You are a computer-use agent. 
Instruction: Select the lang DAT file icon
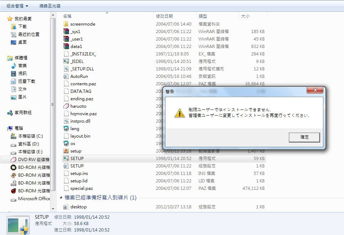[66, 128]
